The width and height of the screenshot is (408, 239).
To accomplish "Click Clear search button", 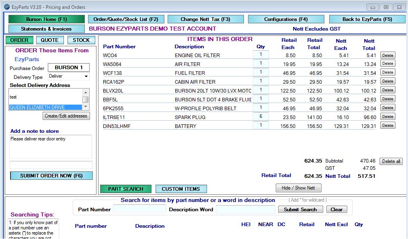I will (x=337, y=210).
